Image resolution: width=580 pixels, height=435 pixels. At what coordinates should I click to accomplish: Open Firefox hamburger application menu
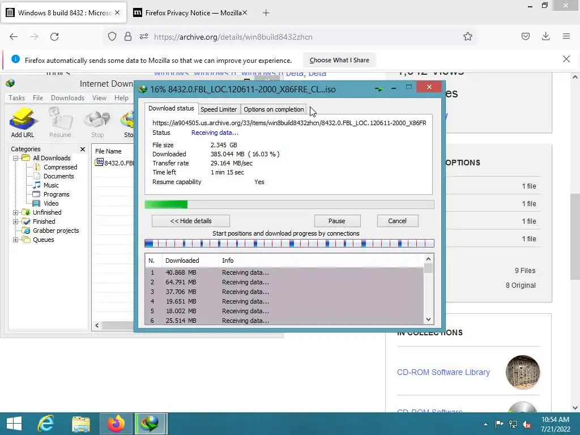(x=566, y=36)
